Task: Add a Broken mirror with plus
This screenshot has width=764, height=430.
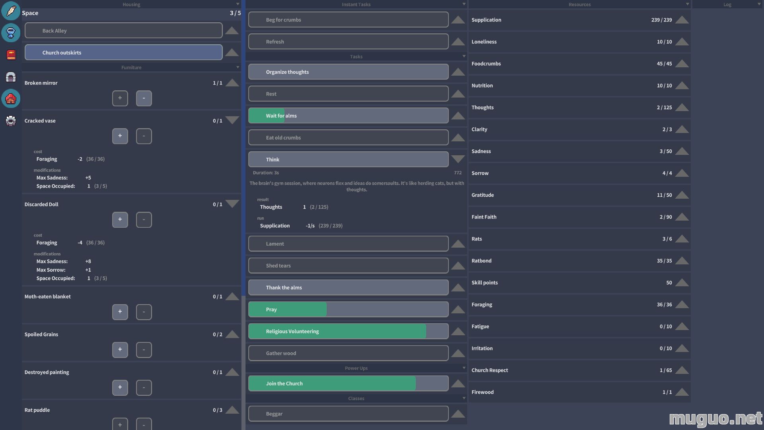Action: 120,98
